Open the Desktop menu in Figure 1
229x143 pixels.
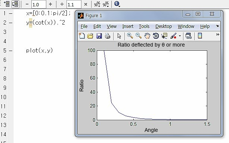pyautogui.click(x=164, y=26)
